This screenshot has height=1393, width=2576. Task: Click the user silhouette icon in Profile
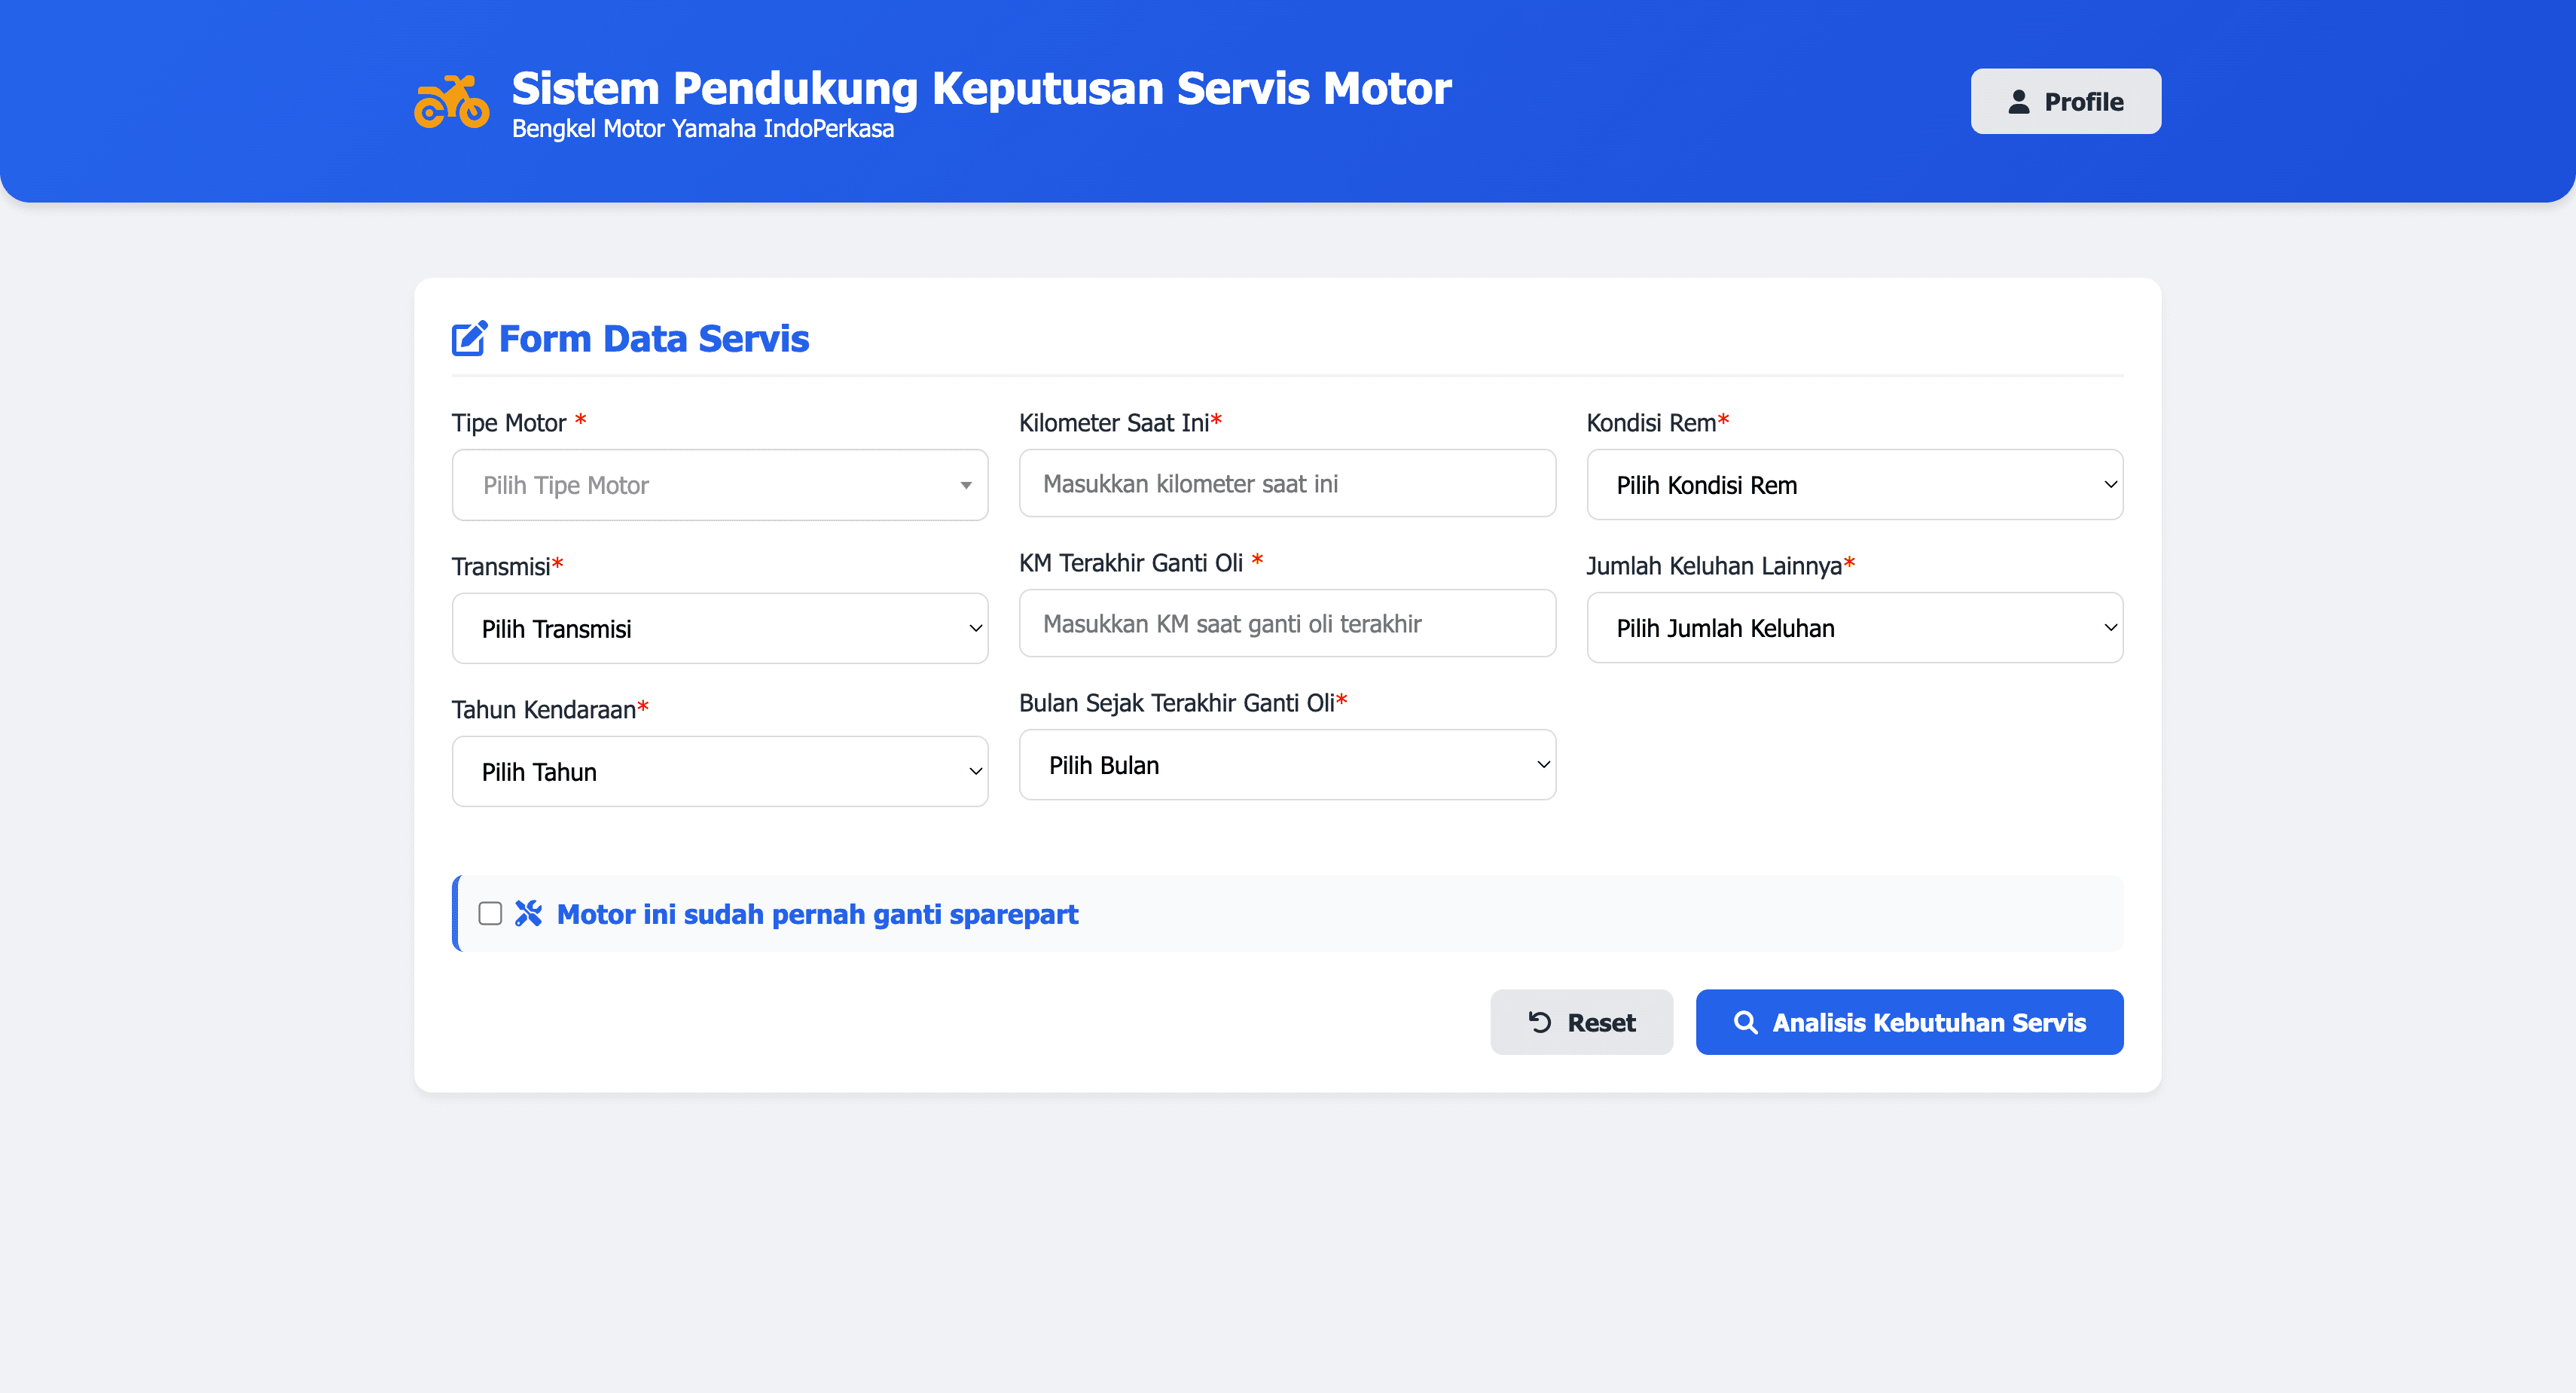[2018, 102]
